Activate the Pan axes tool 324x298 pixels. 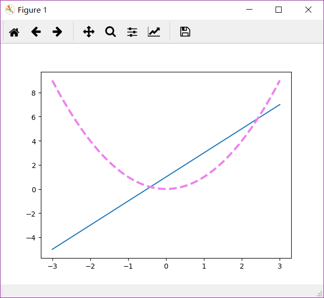coord(89,32)
